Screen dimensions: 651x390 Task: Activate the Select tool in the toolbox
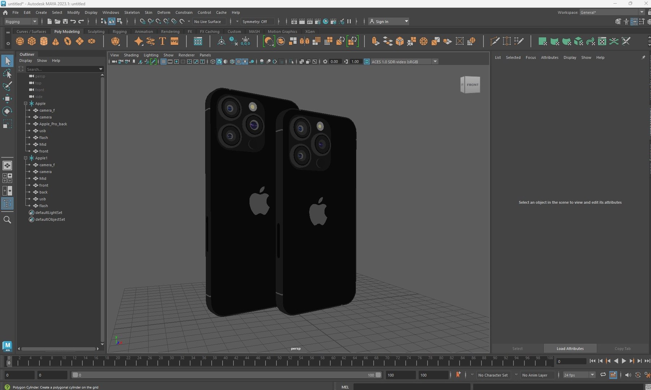click(7, 61)
